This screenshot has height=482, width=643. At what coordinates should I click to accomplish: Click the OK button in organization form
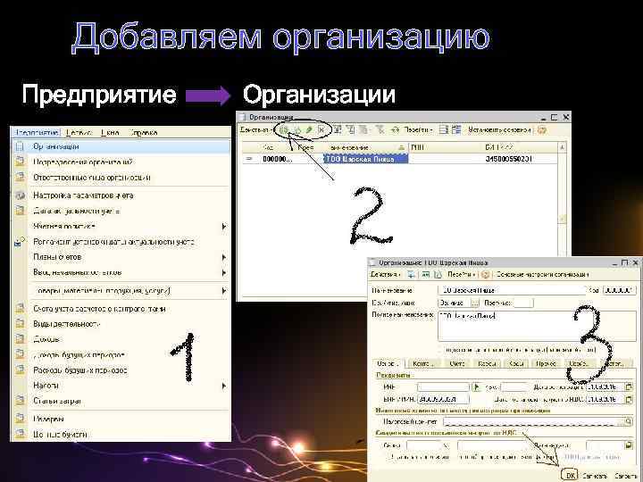(x=570, y=475)
